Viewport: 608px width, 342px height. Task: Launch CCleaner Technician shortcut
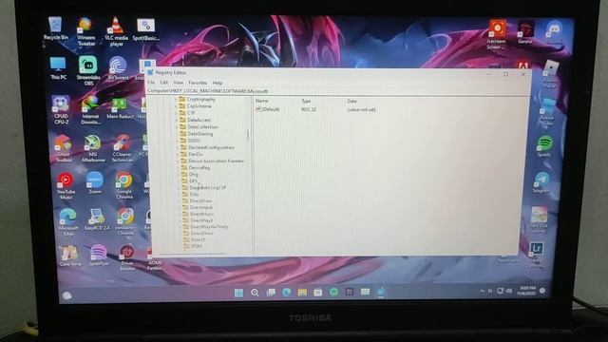(x=123, y=148)
